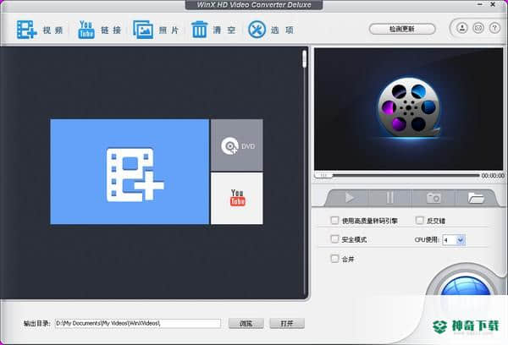508x345 pixels.
Task: Enable the safe mode (安全模式) checkbox
Action: click(334, 239)
